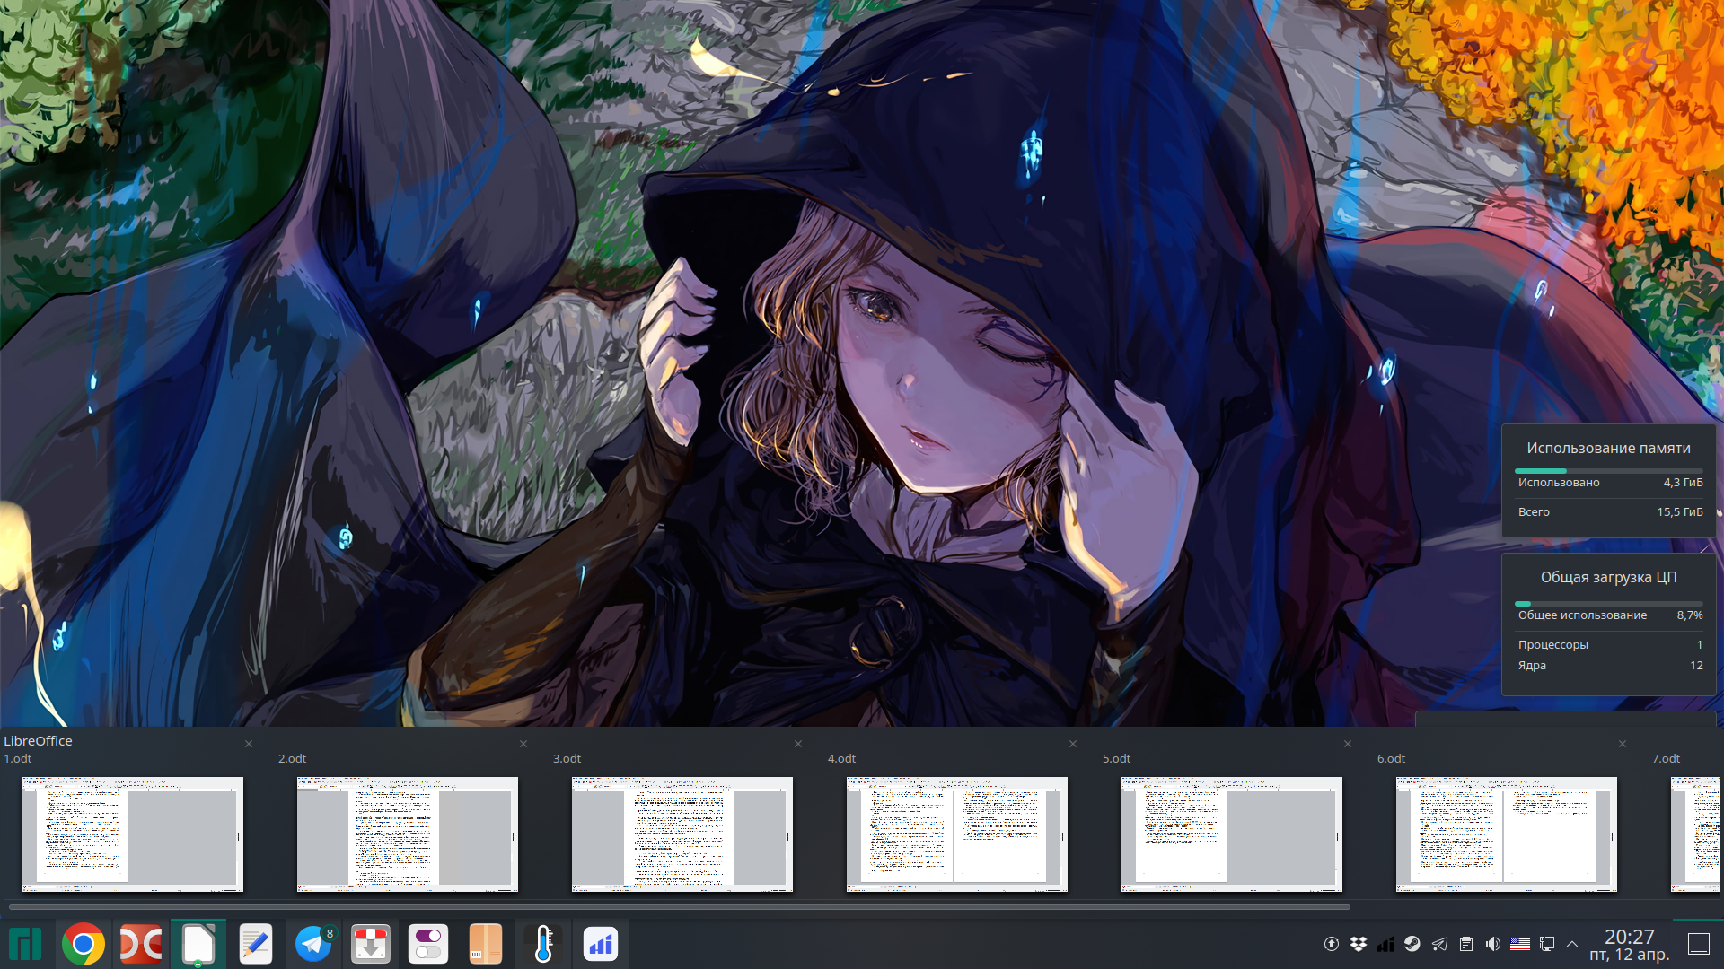The height and width of the screenshot is (969, 1724).
Task: Open the text editor pencil icon
Action: pos(255,944)
